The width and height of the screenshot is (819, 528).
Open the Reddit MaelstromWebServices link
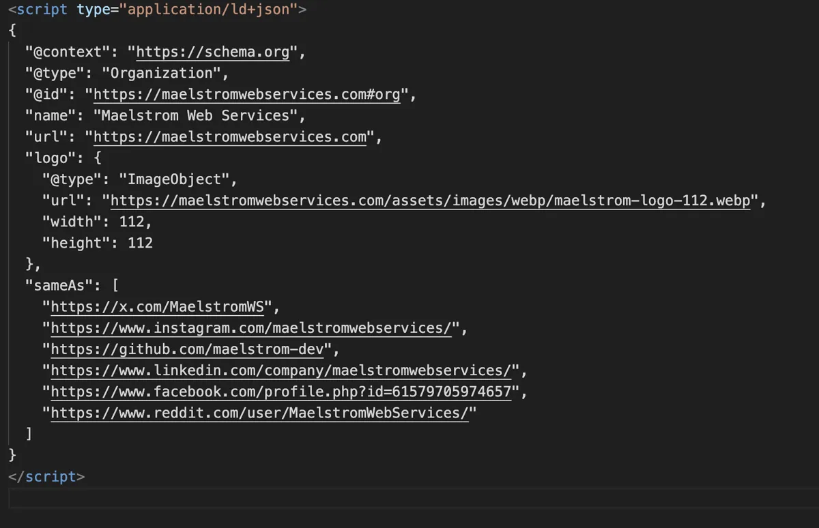[260, 413]
